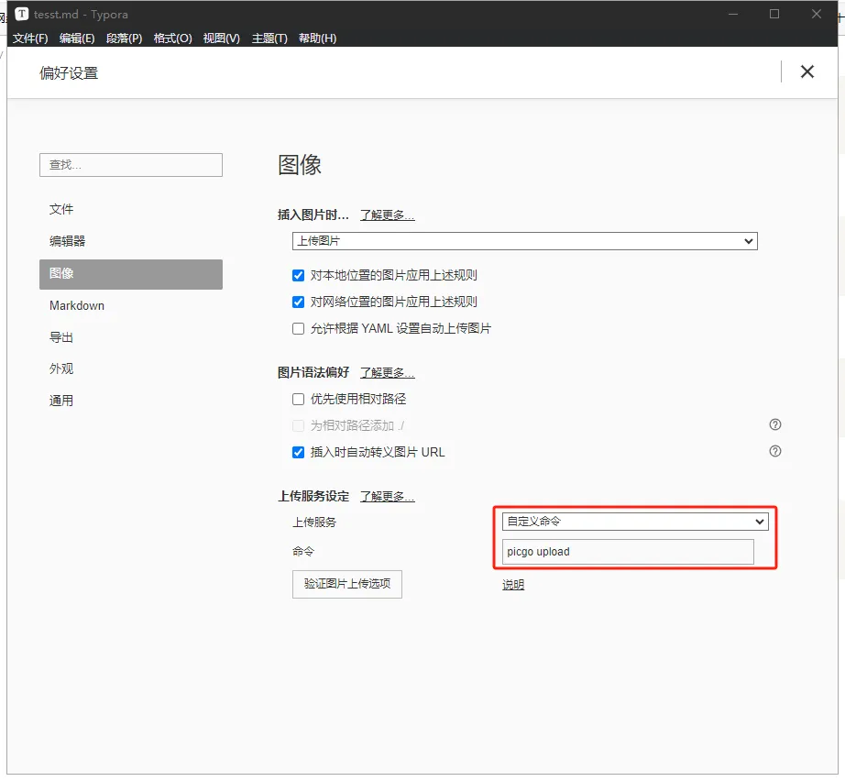Minimize the Typora window
The image size is (845, 781).
coord(733,14)
